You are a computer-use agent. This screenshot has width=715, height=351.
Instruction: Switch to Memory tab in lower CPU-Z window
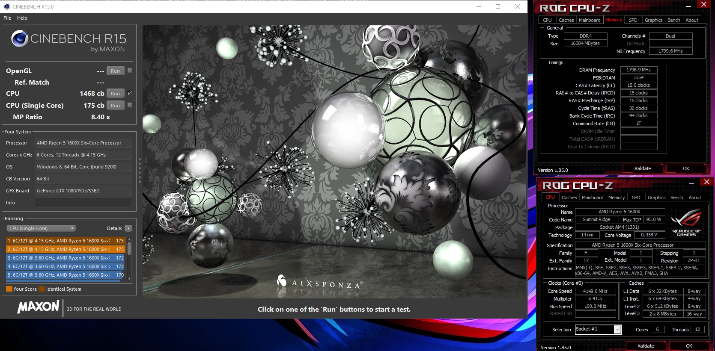pyautogui.click(x=616, y=198)
